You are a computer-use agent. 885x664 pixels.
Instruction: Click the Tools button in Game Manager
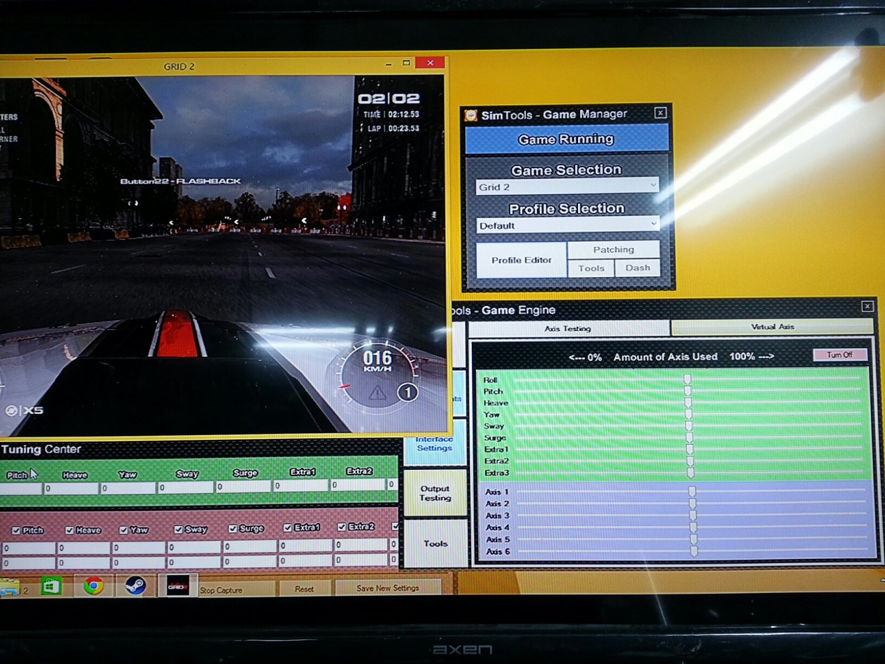point(591,268)
